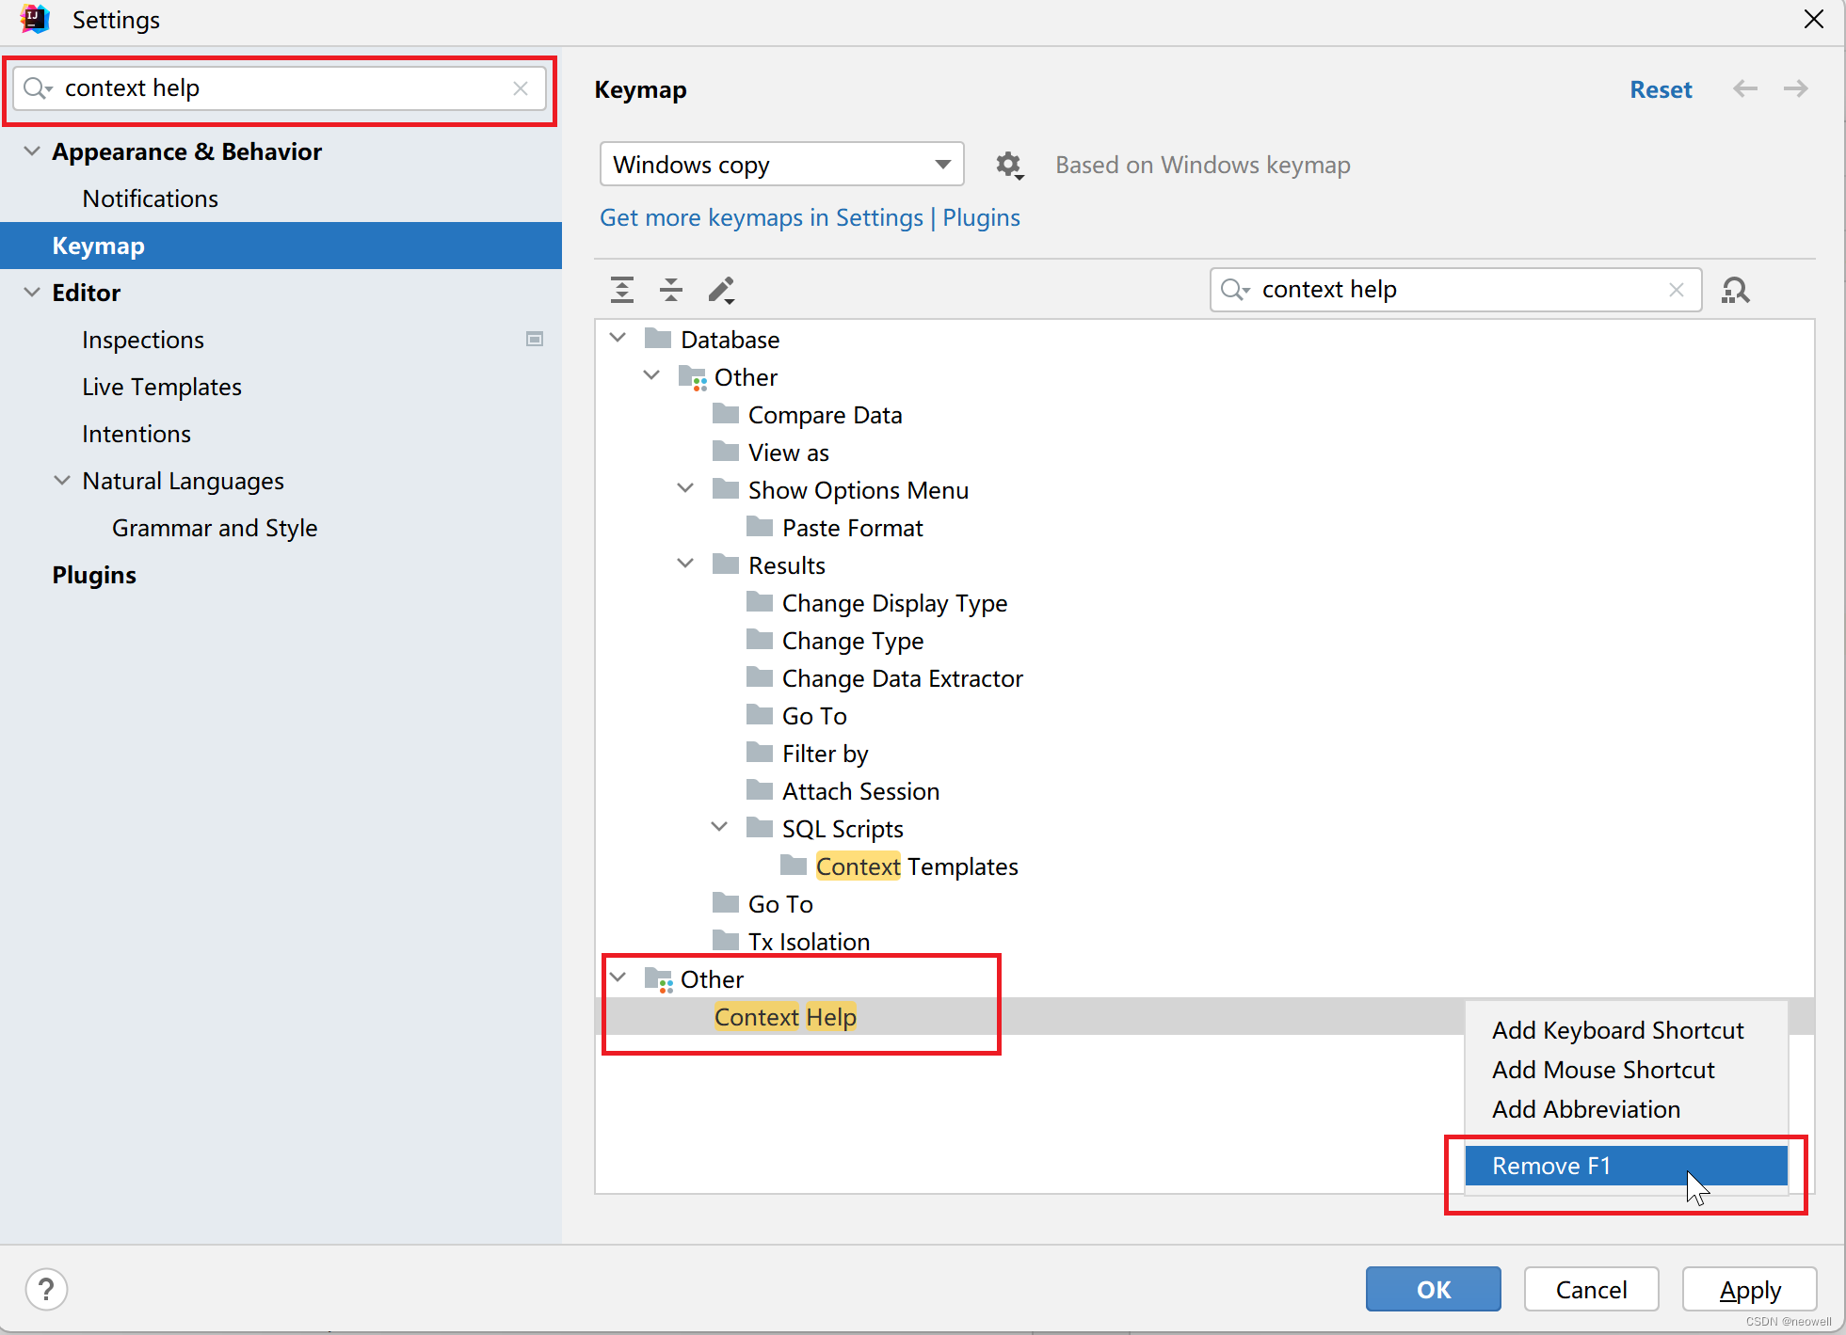Image resolution: width=1846 pixels, height=1335 pixels.
Task: Collapse the Database tree node
Action: click(x=618, y=339)
